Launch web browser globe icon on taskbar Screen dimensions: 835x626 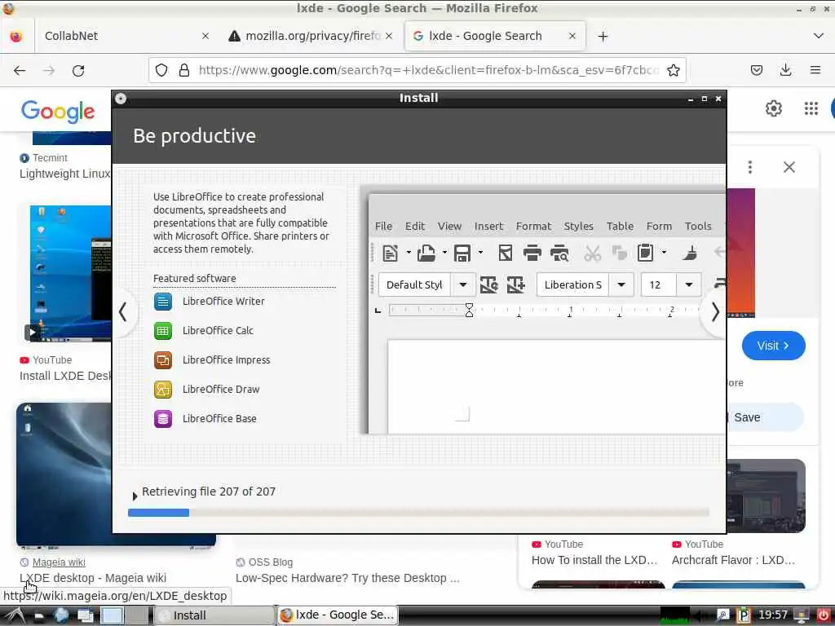61,615
